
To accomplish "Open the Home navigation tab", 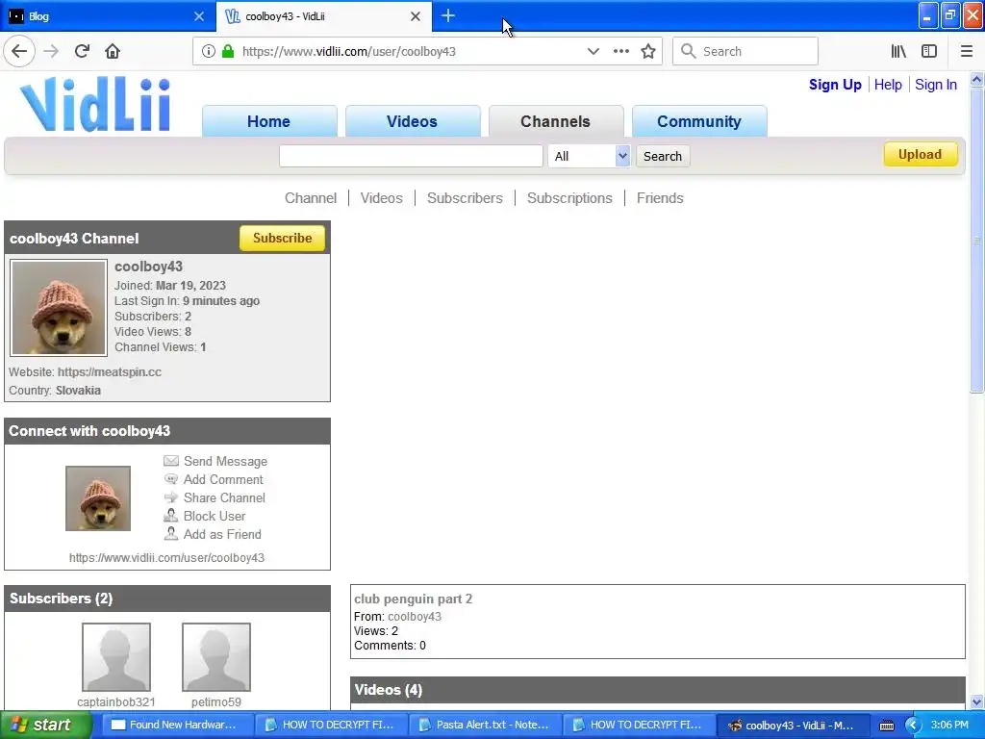I will [x=269, y=121].
